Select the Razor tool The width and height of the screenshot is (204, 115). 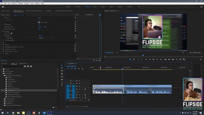pyautogui.click(x=62, y=74)
